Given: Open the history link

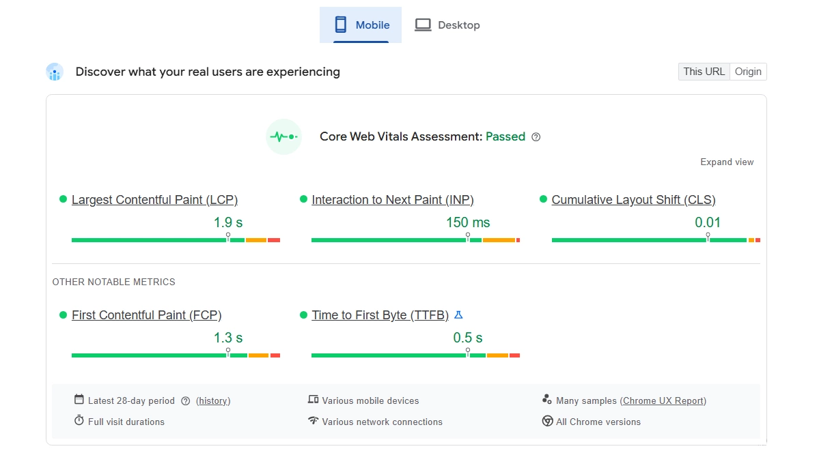Looking at the screenshot, I should (213, 401).
